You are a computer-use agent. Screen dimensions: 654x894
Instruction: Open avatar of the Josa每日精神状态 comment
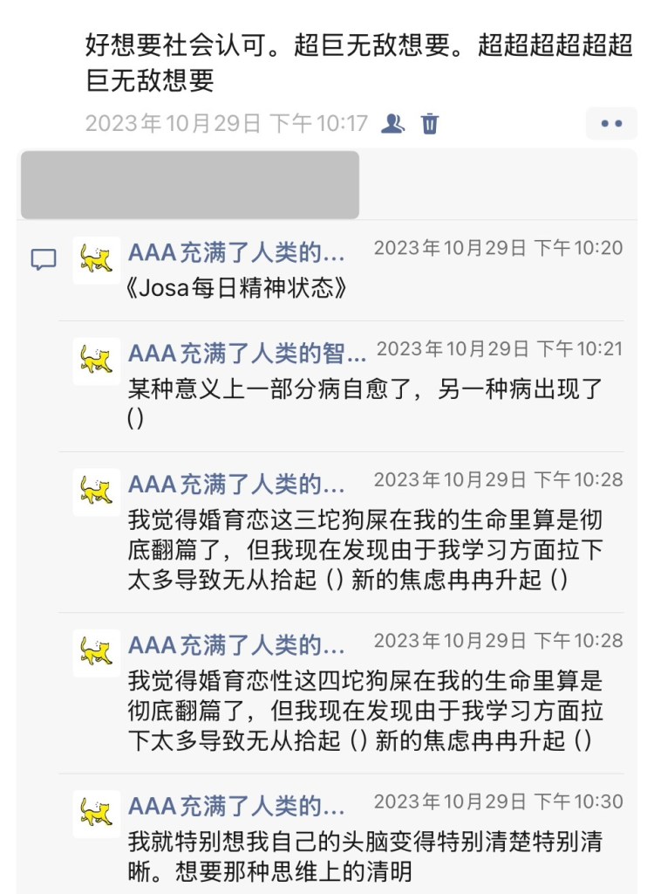pos(96,259)
